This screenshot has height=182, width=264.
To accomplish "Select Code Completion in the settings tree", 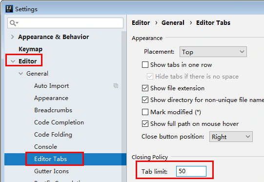I will coord(59,122).
